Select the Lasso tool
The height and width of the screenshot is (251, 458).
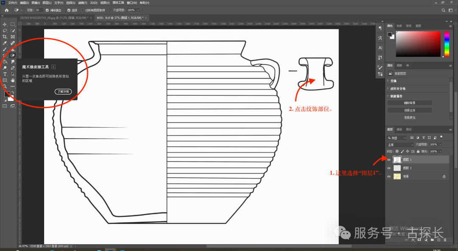click(5, 31)
